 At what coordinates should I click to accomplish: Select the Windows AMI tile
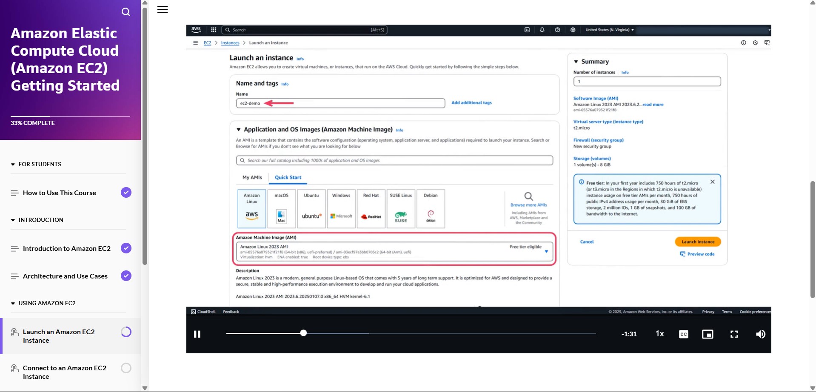[341, 209]
